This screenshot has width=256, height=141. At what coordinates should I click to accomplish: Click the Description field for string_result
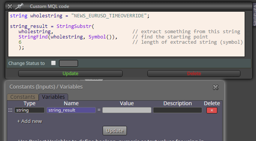click(178, 110)
